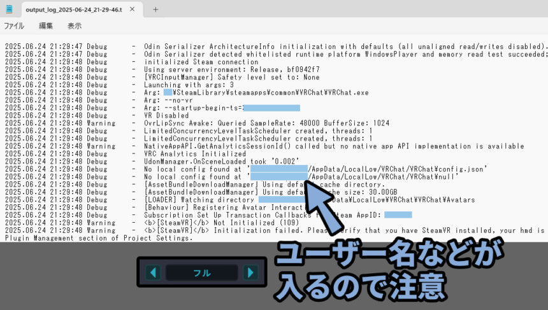This screenshot has height=310, width=548.
Task: Add a new tab with plus button
Action: [x=155, y=10]
